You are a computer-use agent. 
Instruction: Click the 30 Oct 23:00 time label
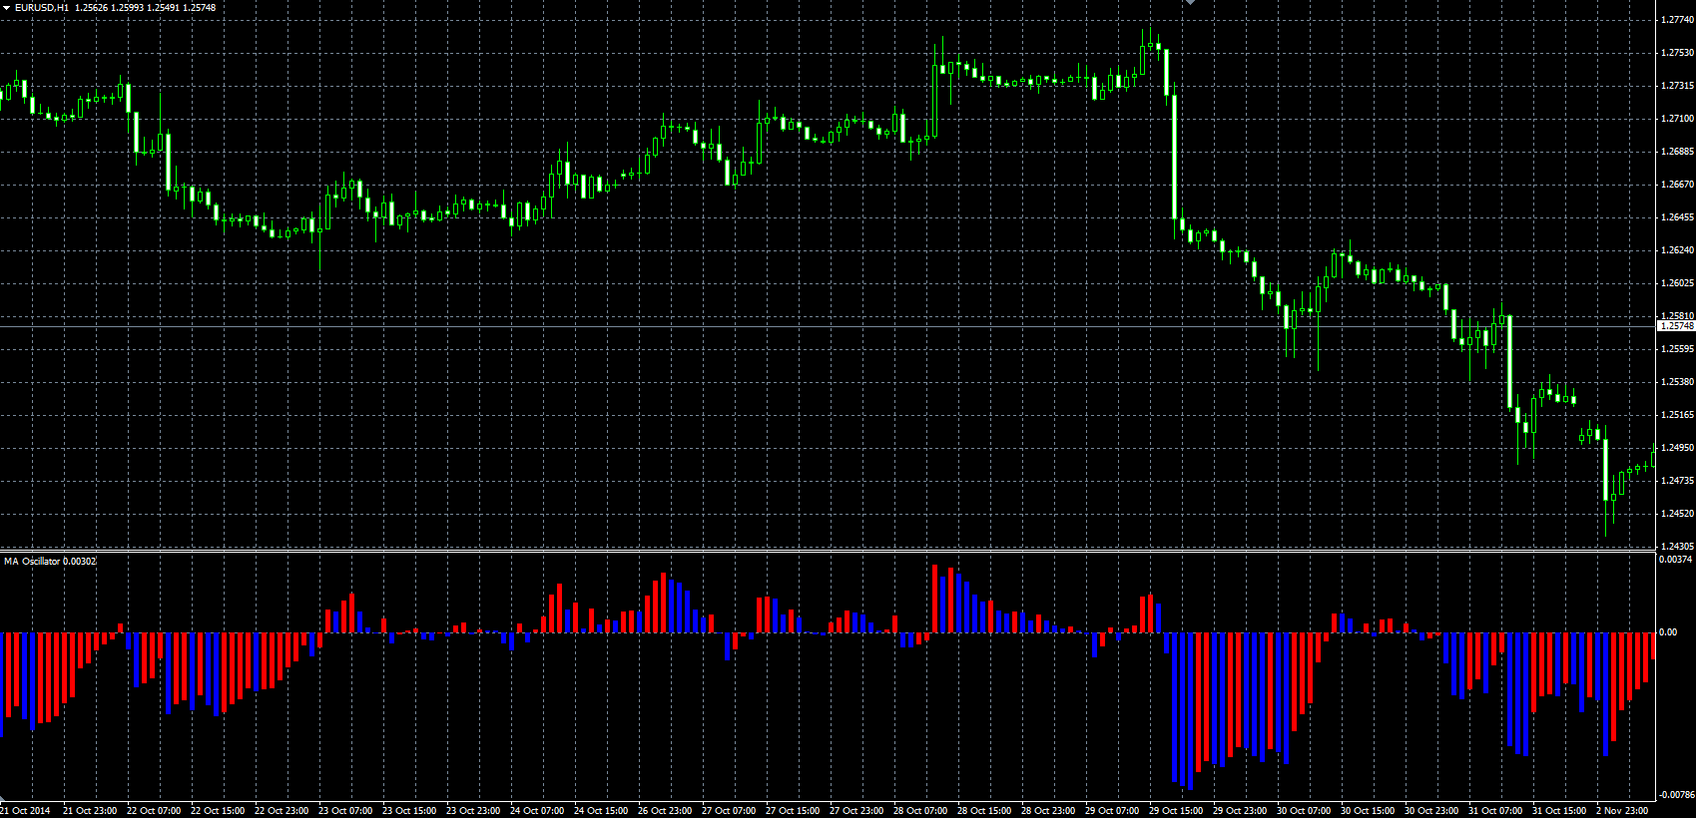click(1431, 811)
